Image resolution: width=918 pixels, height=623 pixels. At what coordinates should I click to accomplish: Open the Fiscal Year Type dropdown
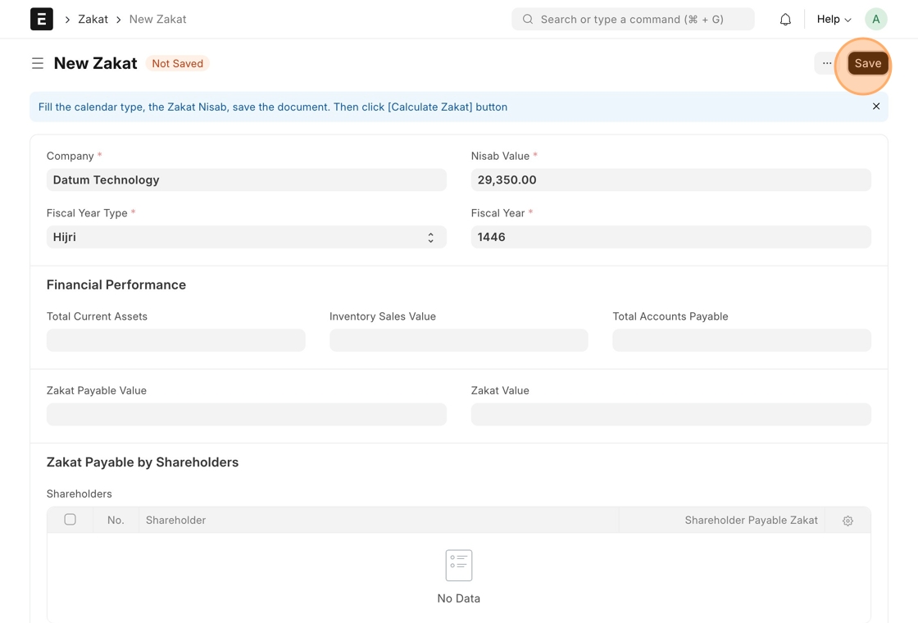point(246,237)
